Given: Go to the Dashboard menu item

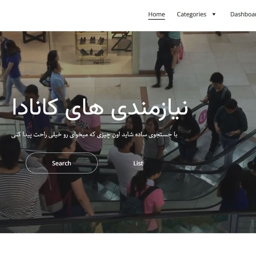Looking at the screenshot, I should (243, 14).
